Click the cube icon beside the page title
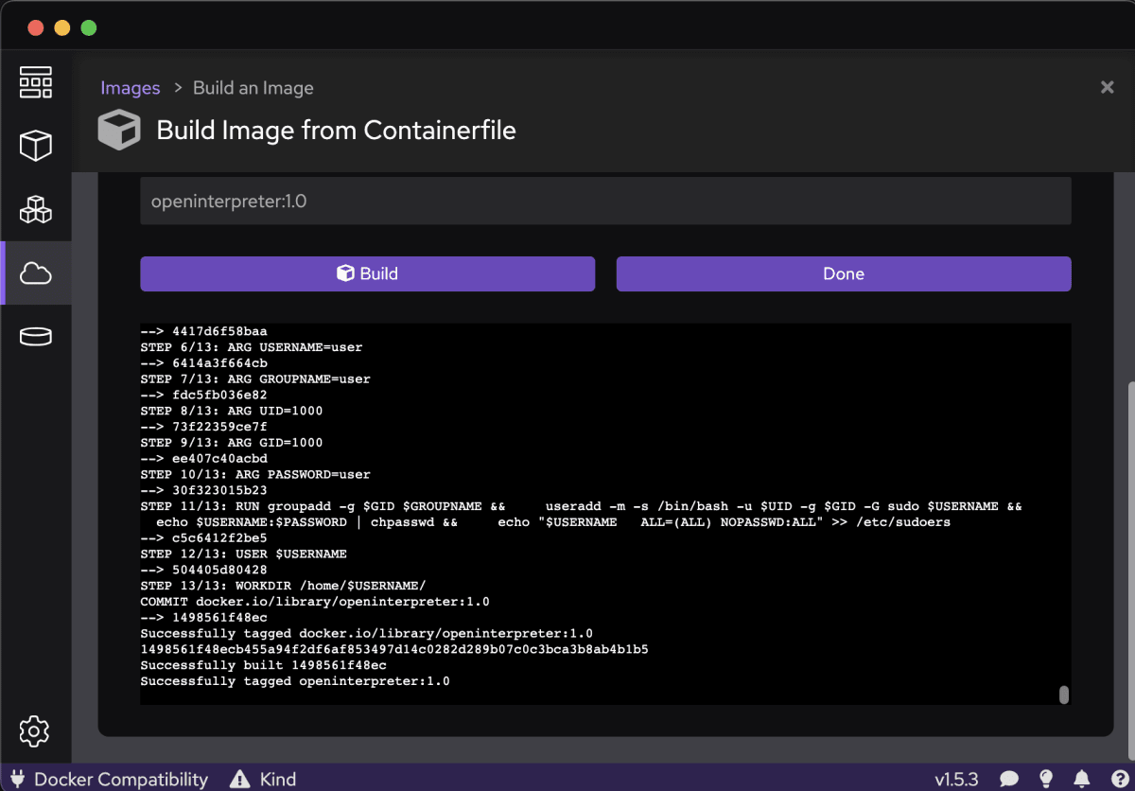The height and width of the screenshot is (791, 1135). 119,130
